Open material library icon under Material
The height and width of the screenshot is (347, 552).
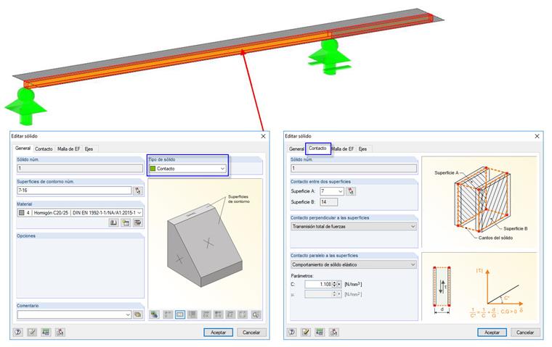pos(113,222)
